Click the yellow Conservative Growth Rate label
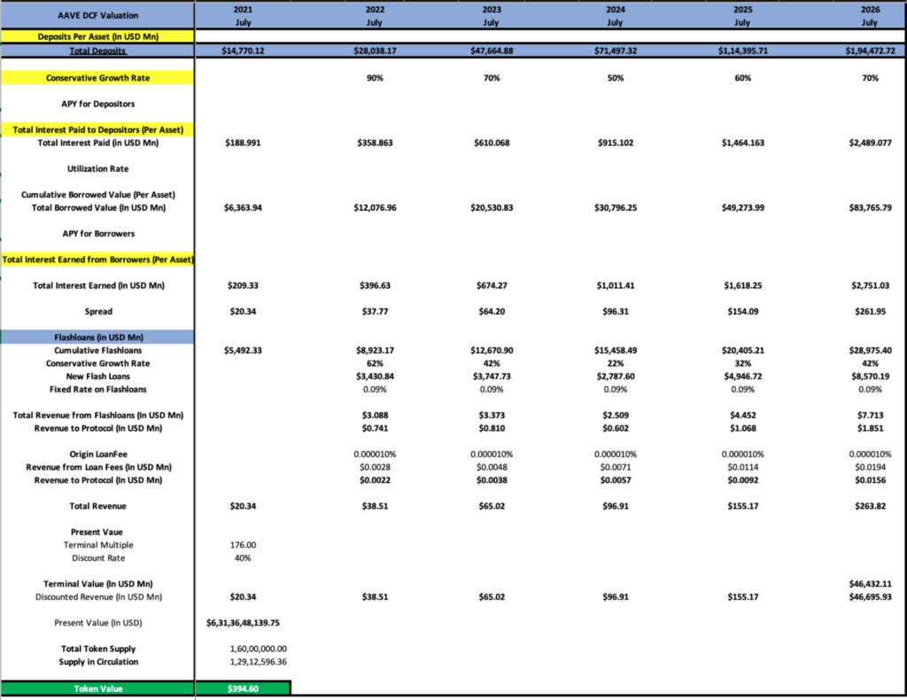The width and height of the screenshot is (907, 700). coord(97,77)
